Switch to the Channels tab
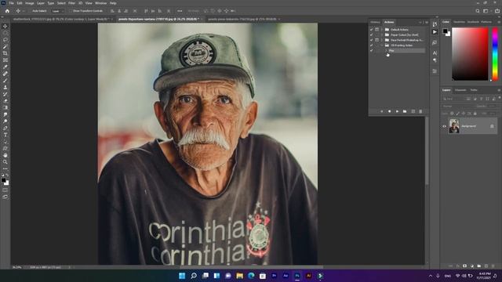 (x=460, y=90)
